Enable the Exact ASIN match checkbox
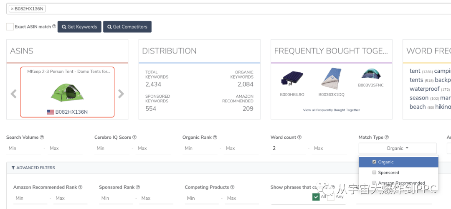451x209 pixels. 10,27
